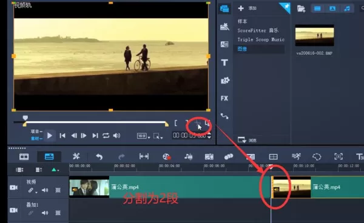The height and width of the screenshot is (223, 364).
Task: Set mark-in with the left bracket
Action: [176, 123]
